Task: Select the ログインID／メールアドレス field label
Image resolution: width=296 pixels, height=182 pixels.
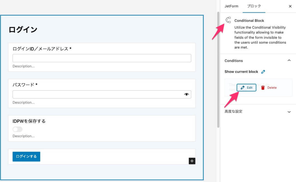Action: coord(40,49)
